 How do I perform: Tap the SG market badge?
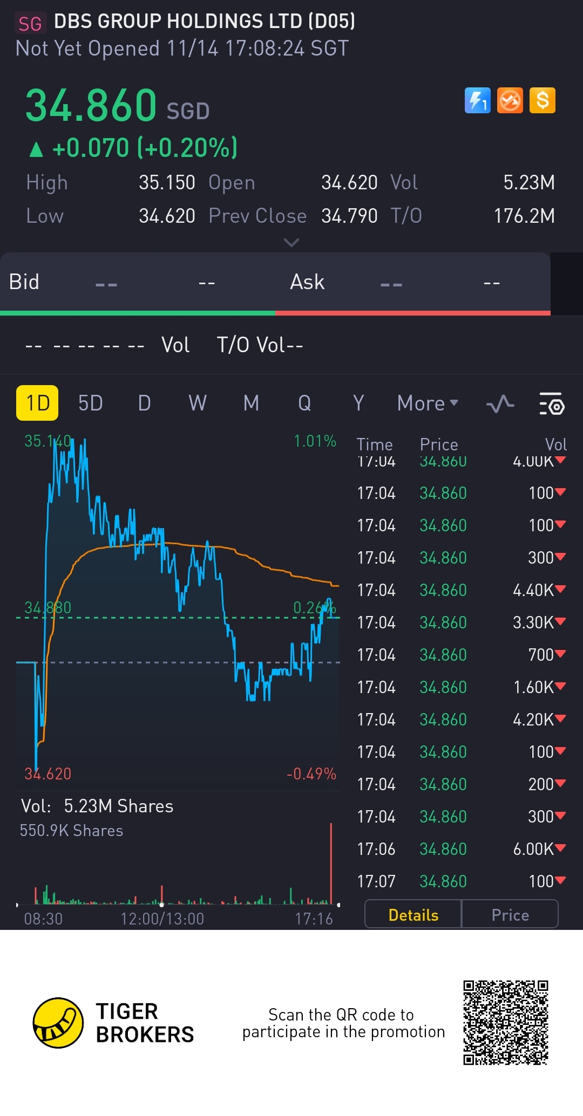coord(30,23)
